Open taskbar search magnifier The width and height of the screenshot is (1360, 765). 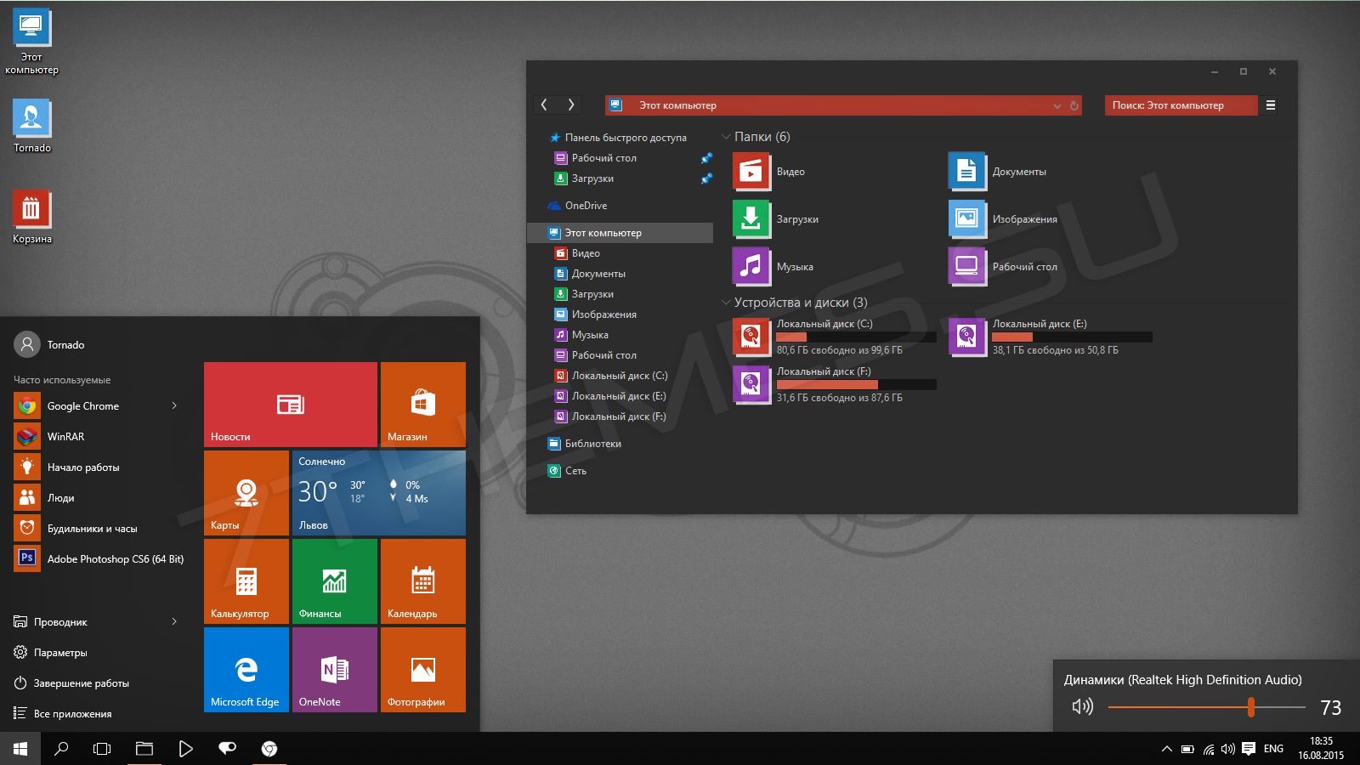point(61,749)
